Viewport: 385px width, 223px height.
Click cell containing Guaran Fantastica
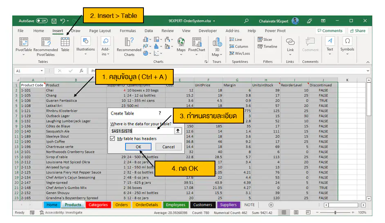76,101
